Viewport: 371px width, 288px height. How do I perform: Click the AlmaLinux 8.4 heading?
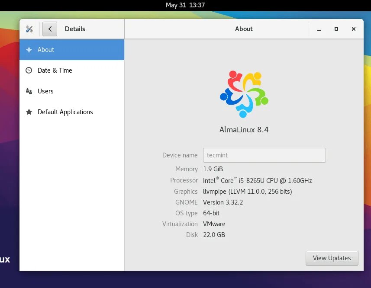(244, 130)
